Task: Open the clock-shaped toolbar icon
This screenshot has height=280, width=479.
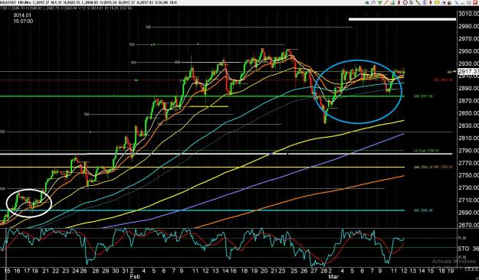Action: 405,2
